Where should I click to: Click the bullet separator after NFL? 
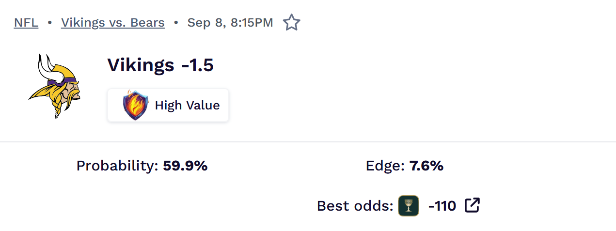coord(49,23)
